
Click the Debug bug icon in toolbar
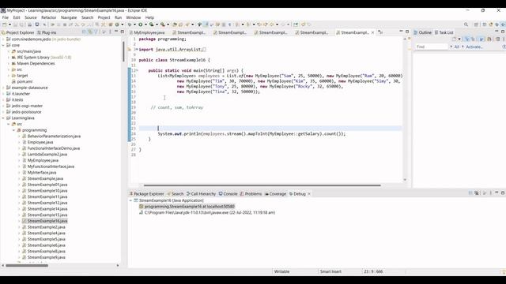coord(130,24)
